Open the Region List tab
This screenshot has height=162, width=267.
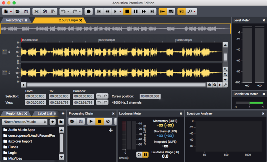tap(14, 113)
